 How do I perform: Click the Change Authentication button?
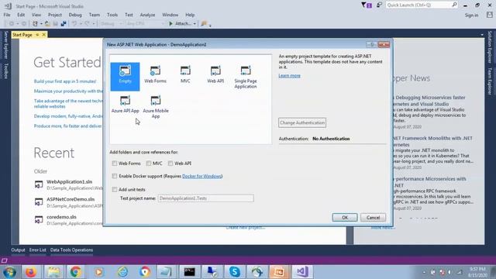tap(302, 122)
